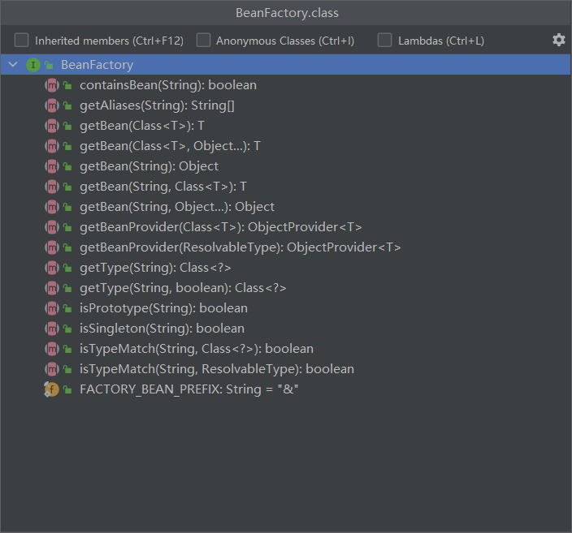Open the settings gear icon
The image size is (572, 533).
558,40
